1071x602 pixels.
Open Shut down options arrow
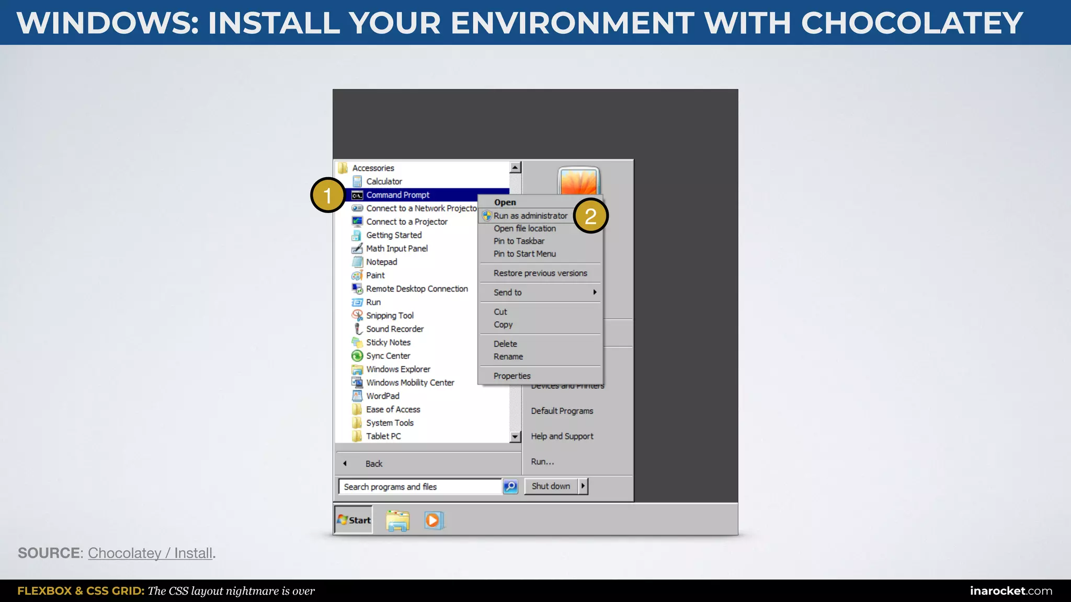[583, 486]
